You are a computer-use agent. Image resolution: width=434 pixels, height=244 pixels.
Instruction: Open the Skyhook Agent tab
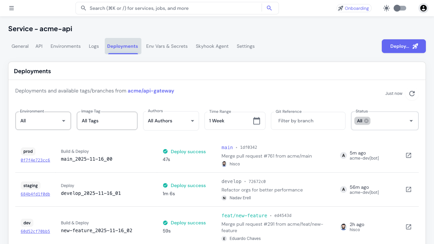coord(212,46)
